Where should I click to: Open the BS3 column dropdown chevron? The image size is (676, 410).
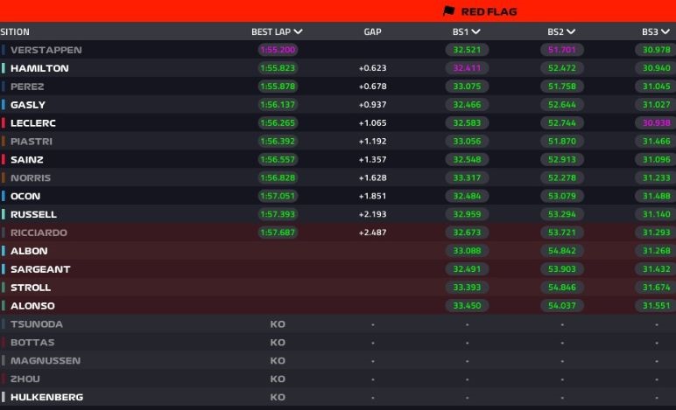pyautogui.click(x=665, y=32)
